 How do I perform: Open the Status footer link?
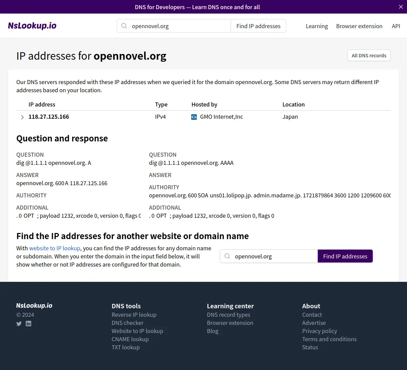[310, 347]
